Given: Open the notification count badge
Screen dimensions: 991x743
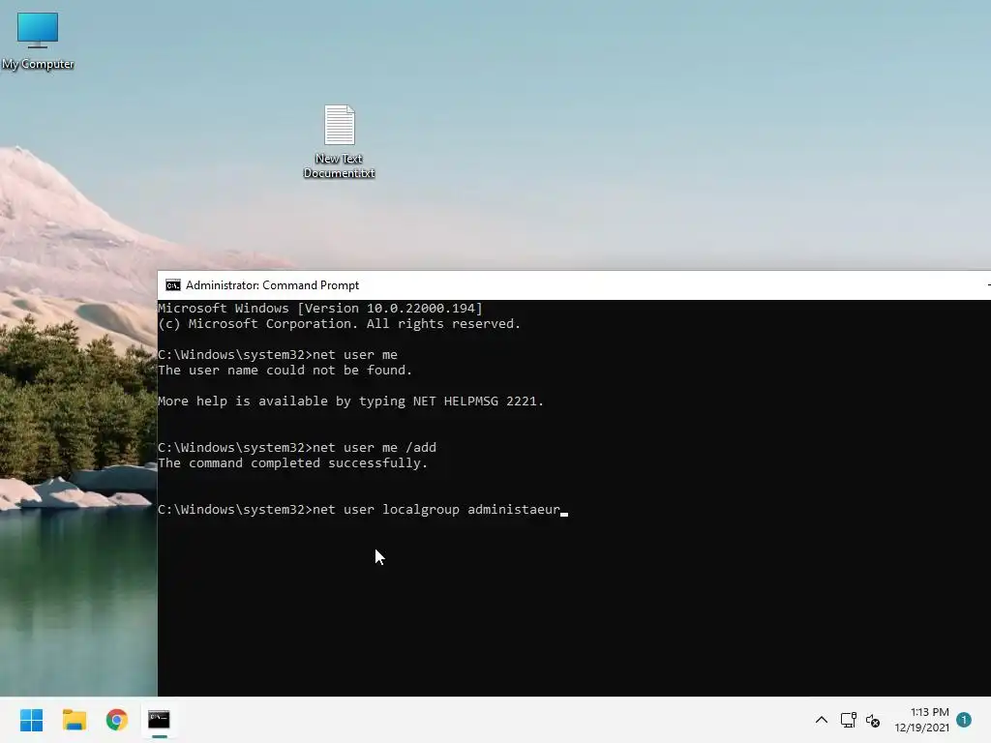Looking at the screenshot, I should click(x=964, y=720).
